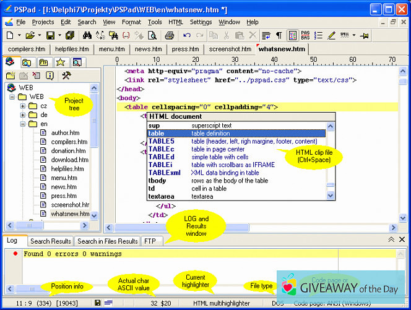This screenshot has height=310, width=411.
Task: Click project tree vertical scrollbar thumb
Action: tap(94, 121)
